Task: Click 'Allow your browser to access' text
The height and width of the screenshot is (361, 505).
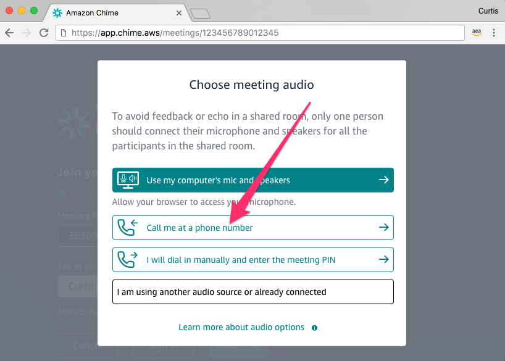Action: pyautogui.click(x=204, y=202)
